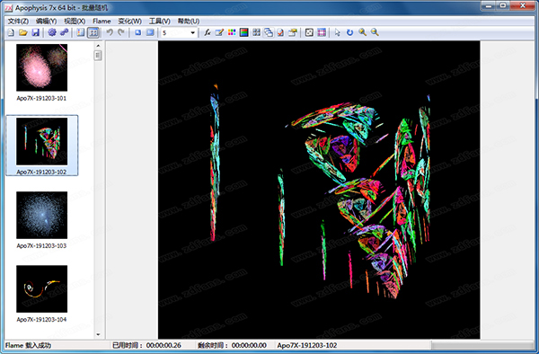Open the gradient palette colored dots icon

pyautogui.click(x=232, y=32)
